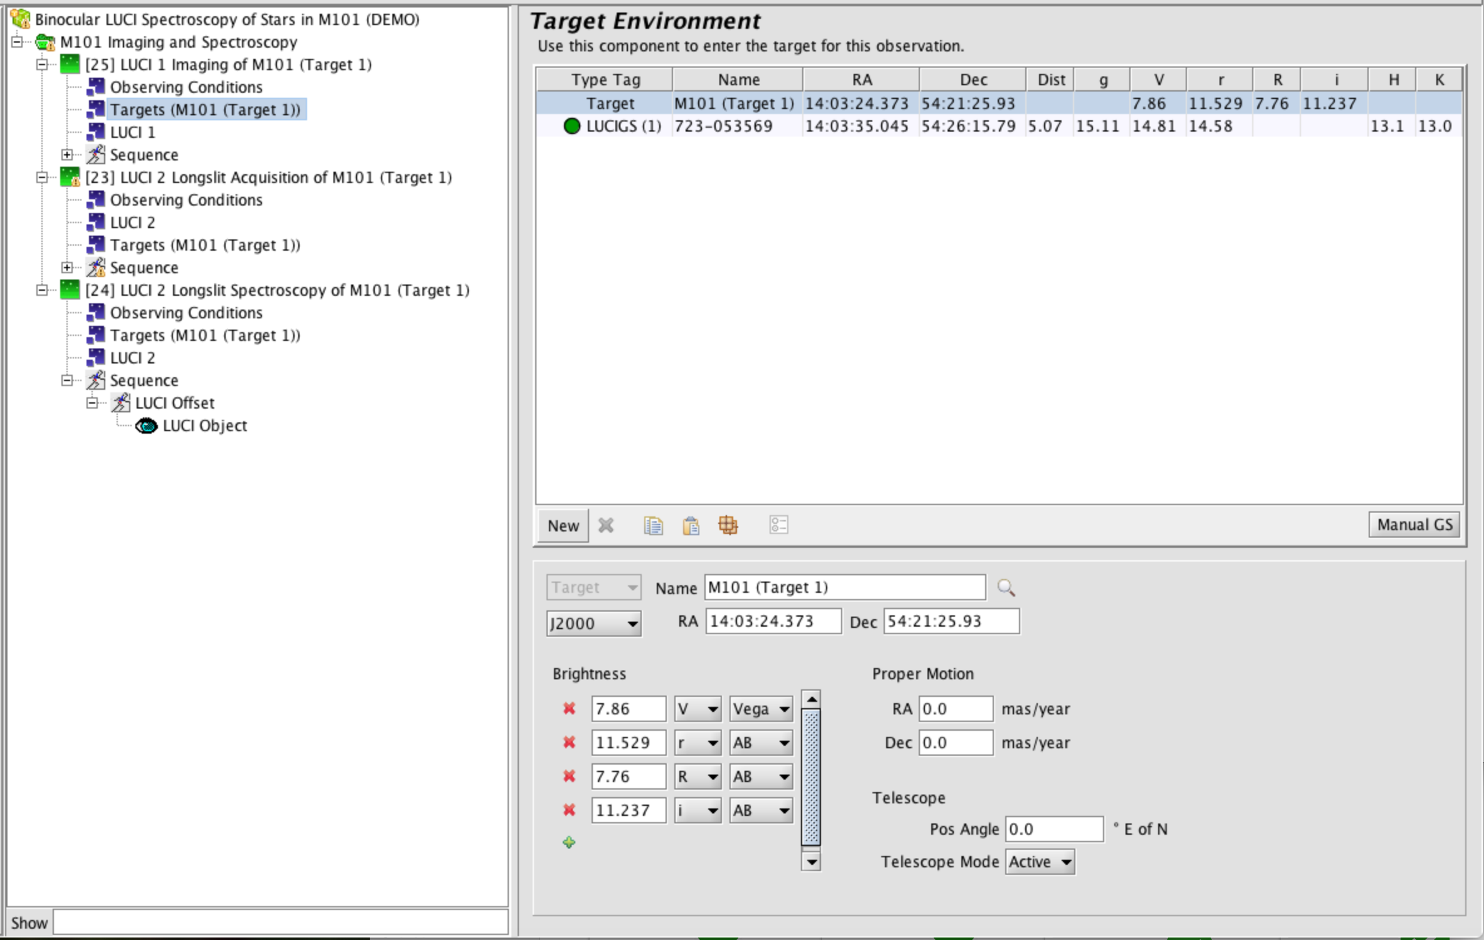Collapse the M101 Imaging and Spectroscopy group
The width and height of the screenshot is (1484, 940).
pyautogui.click(x=17, y=42)
